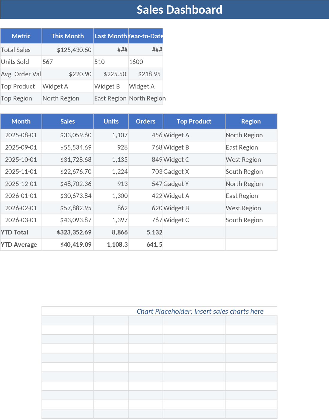Viewport: 329px width, 419px height.
Task: Select the Region column header
Action: [251, 121]
